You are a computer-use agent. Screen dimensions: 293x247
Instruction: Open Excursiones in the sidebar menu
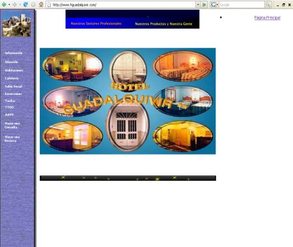[x=13, y=94]
